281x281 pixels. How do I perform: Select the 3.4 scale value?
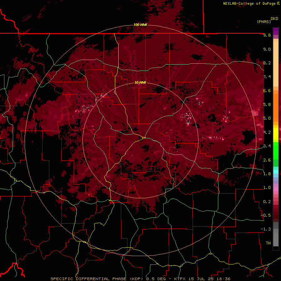coord(267,146)
